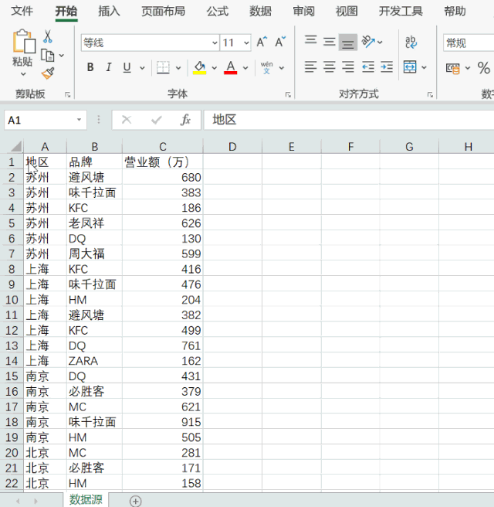Open Insert Function dialog via fx
Image resolution: width=494 pixels, height=507 pixels.
186,120
